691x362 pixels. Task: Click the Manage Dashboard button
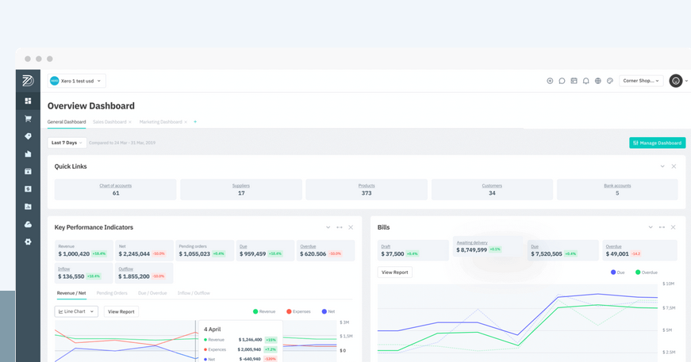(x=658, y=143)
